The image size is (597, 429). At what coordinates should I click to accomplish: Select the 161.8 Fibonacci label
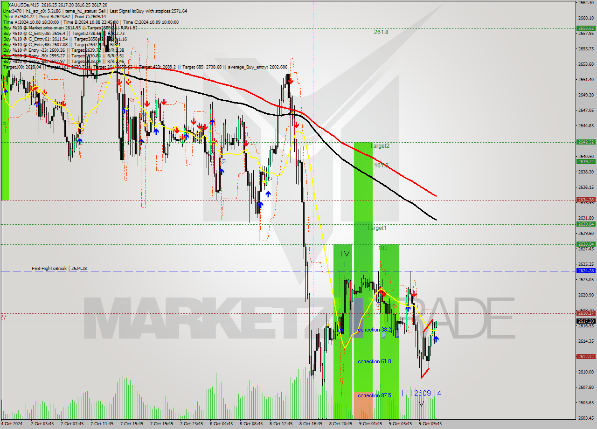(381, 165)
